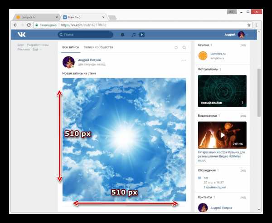Open the Chrome three-dot menu
This screenshot has width=272, height=223.
257,25
